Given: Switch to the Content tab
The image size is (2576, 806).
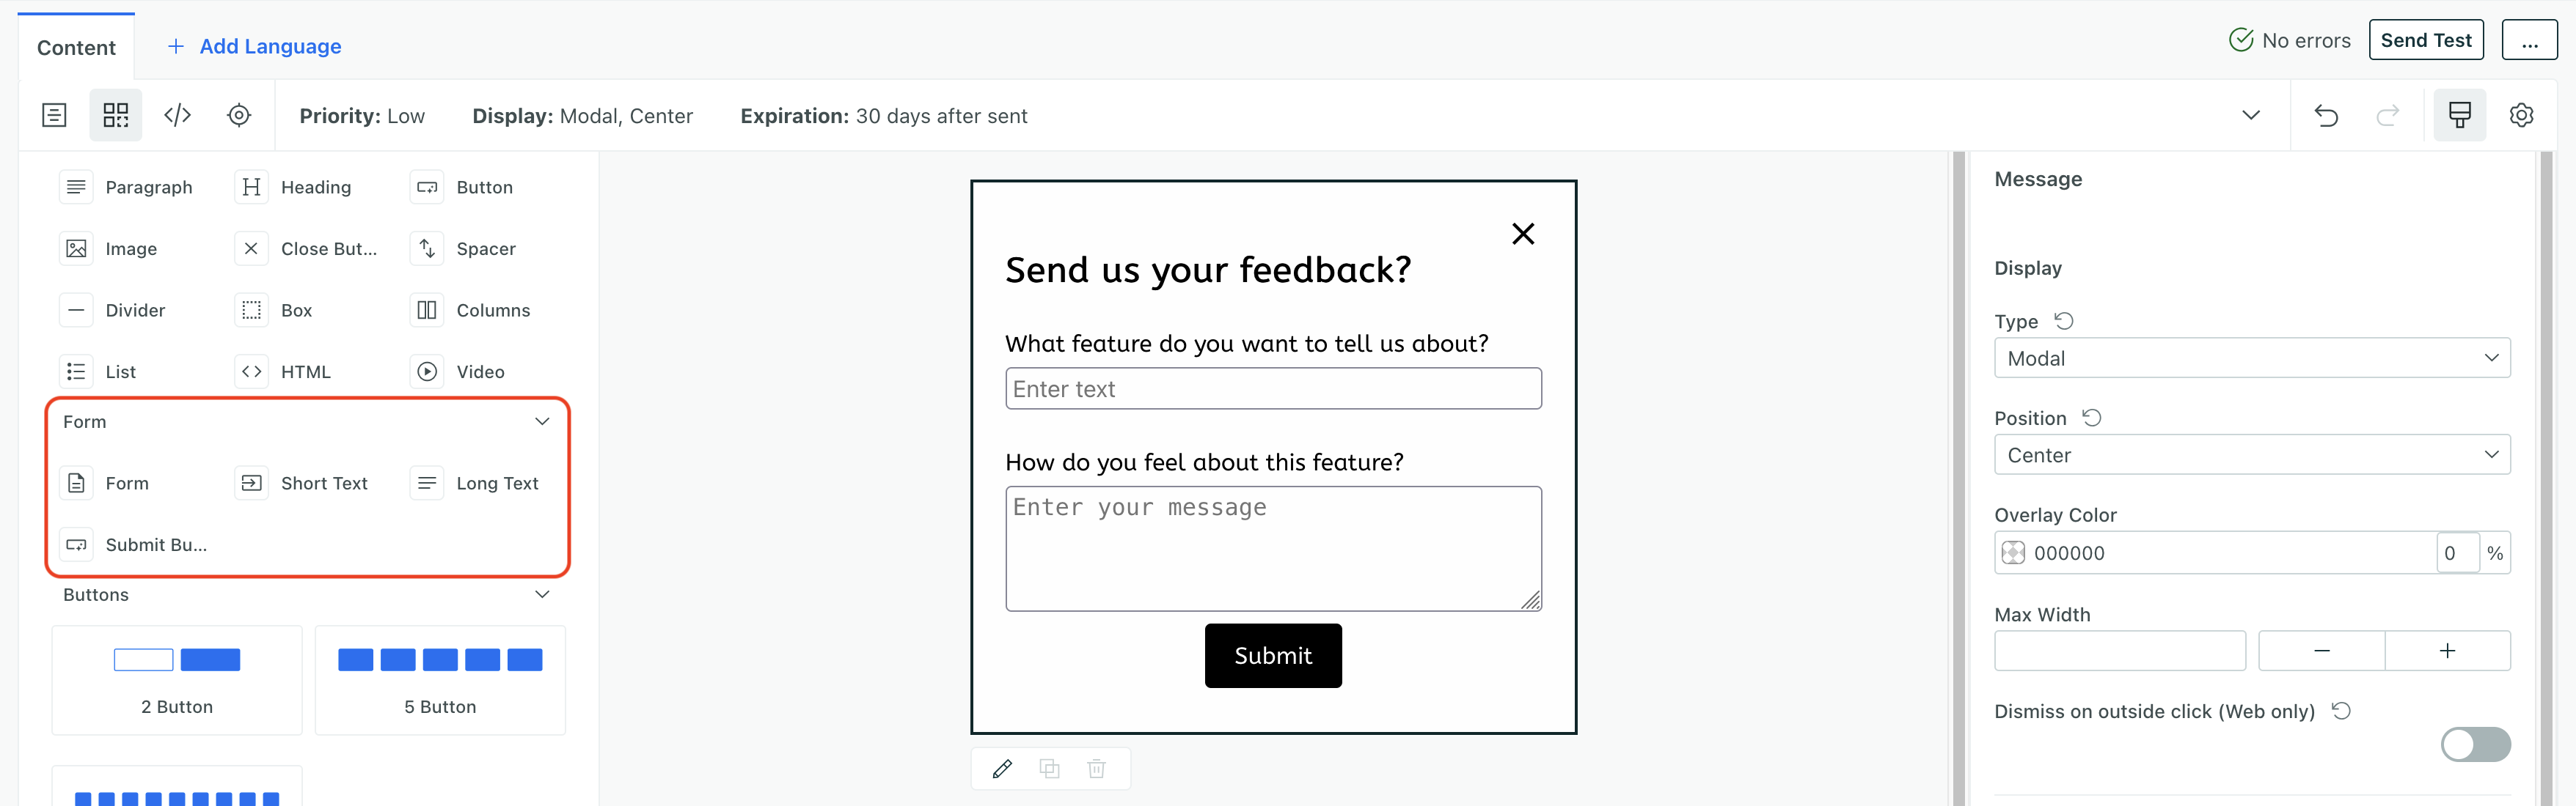Looking at the screenshot, I should click(x=75, y=47).
